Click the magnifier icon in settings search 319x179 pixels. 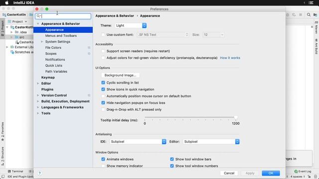coord(38,16)
